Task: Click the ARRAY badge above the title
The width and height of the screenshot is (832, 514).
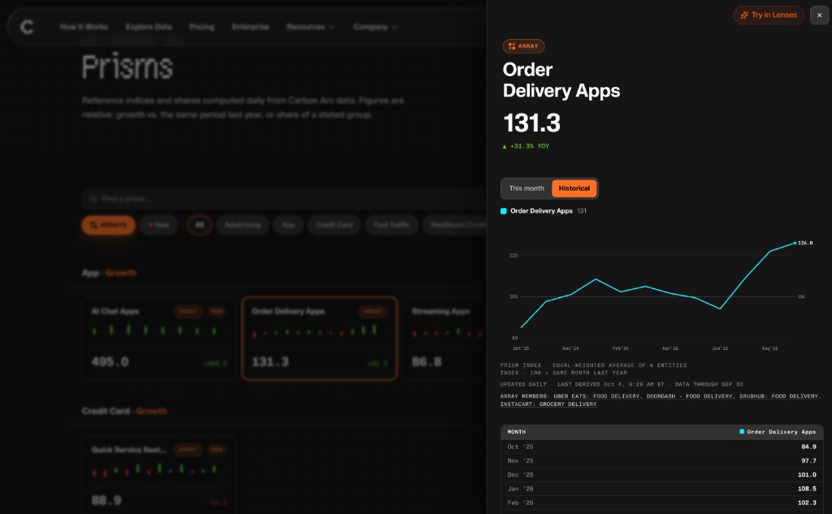Action: coord(523,46)
